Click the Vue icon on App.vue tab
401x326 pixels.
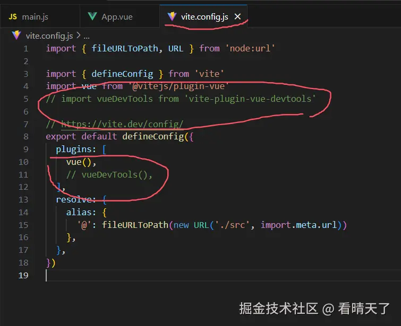92,16
